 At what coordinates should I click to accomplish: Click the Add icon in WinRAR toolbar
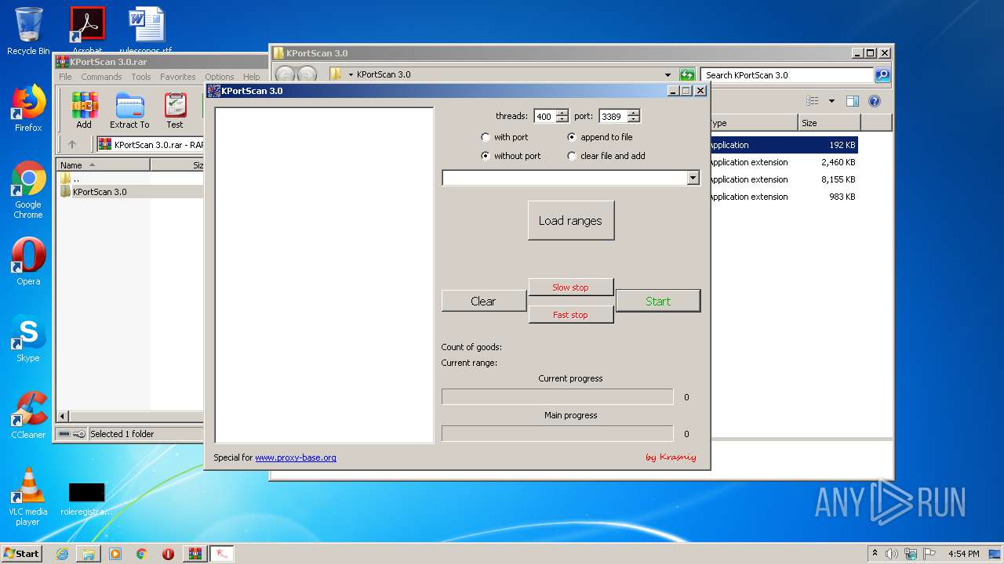point(84,110)
